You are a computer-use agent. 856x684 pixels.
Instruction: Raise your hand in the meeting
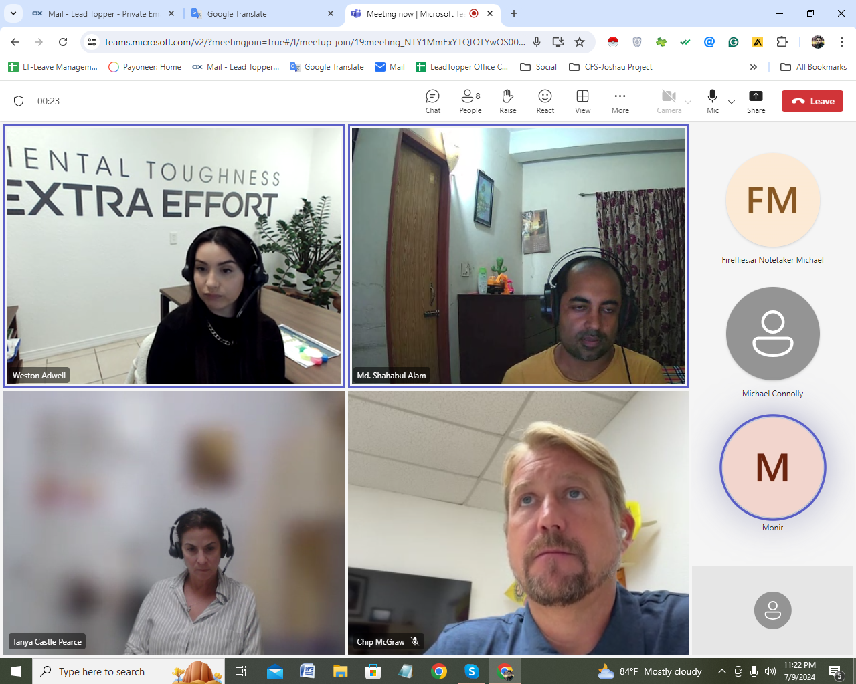click(507, 101)
